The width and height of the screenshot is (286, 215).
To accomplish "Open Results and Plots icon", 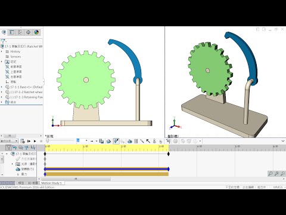I will click(169, 141).
